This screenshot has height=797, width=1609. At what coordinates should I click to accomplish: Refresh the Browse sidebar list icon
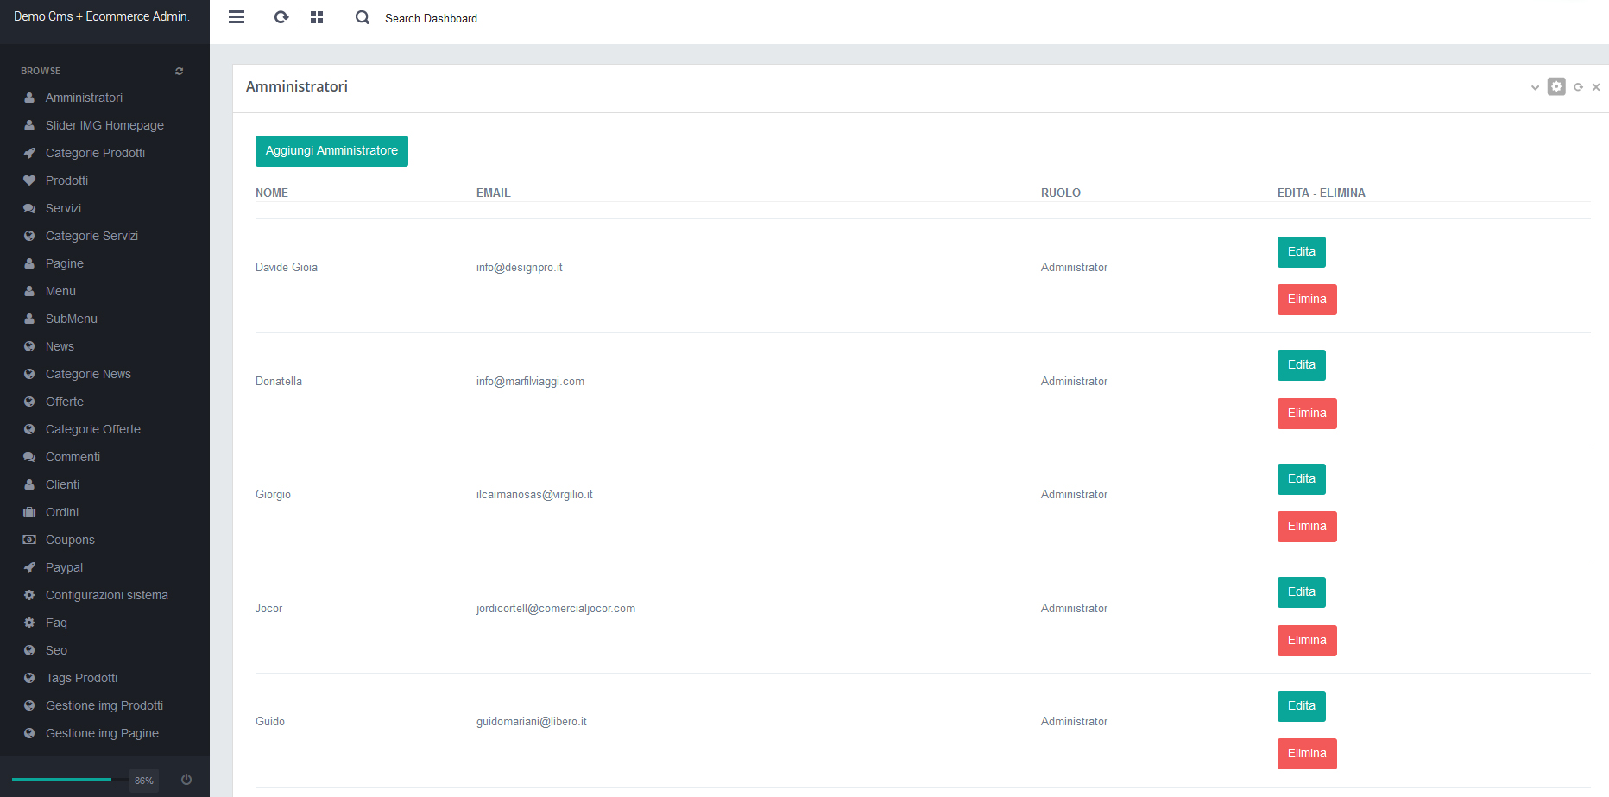[x=180, y=71]
